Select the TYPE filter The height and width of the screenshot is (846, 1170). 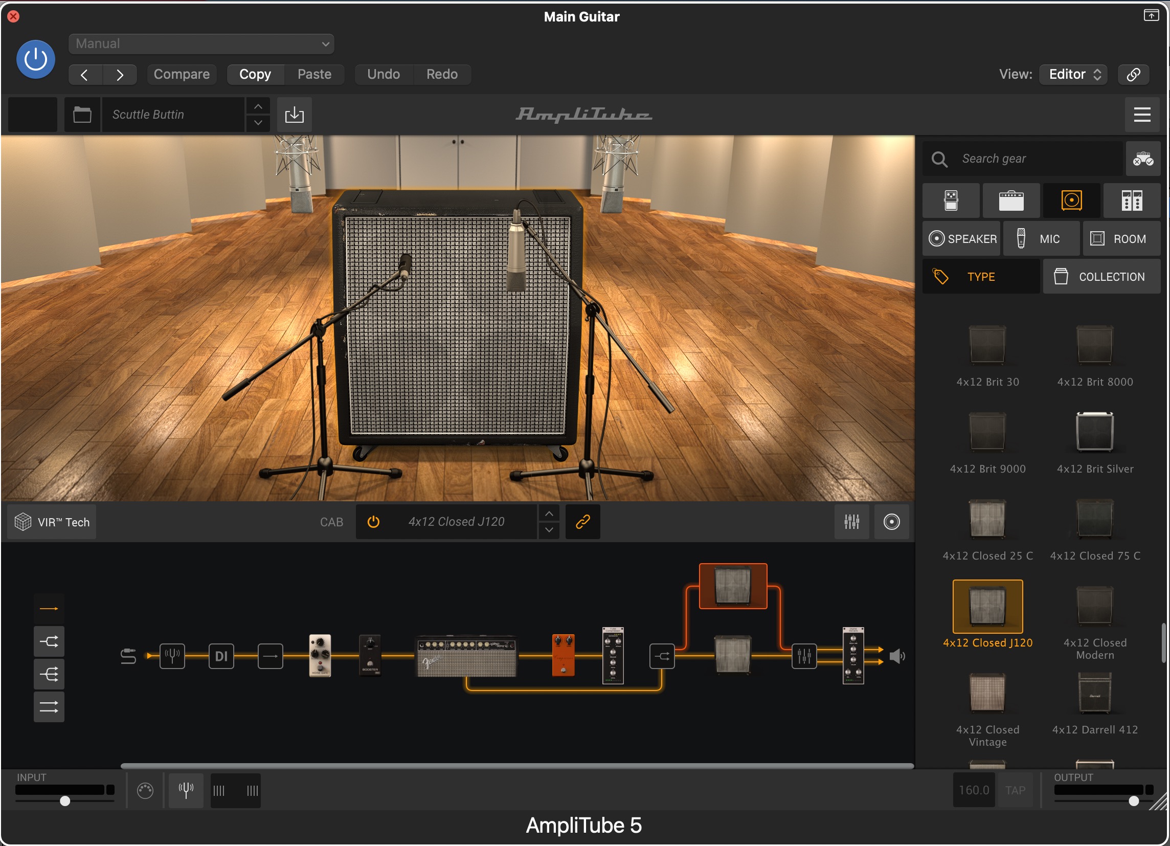coord(981,277)
